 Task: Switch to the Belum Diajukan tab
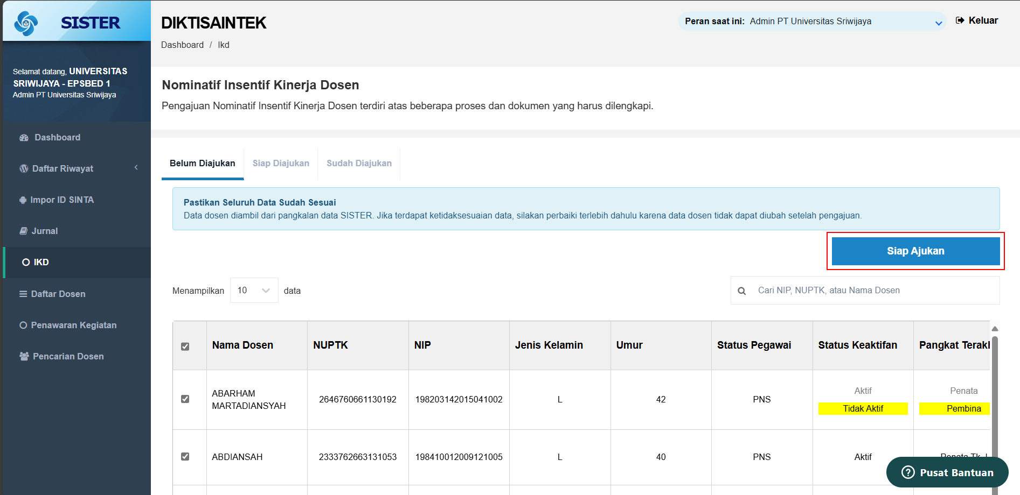point(203,164)
